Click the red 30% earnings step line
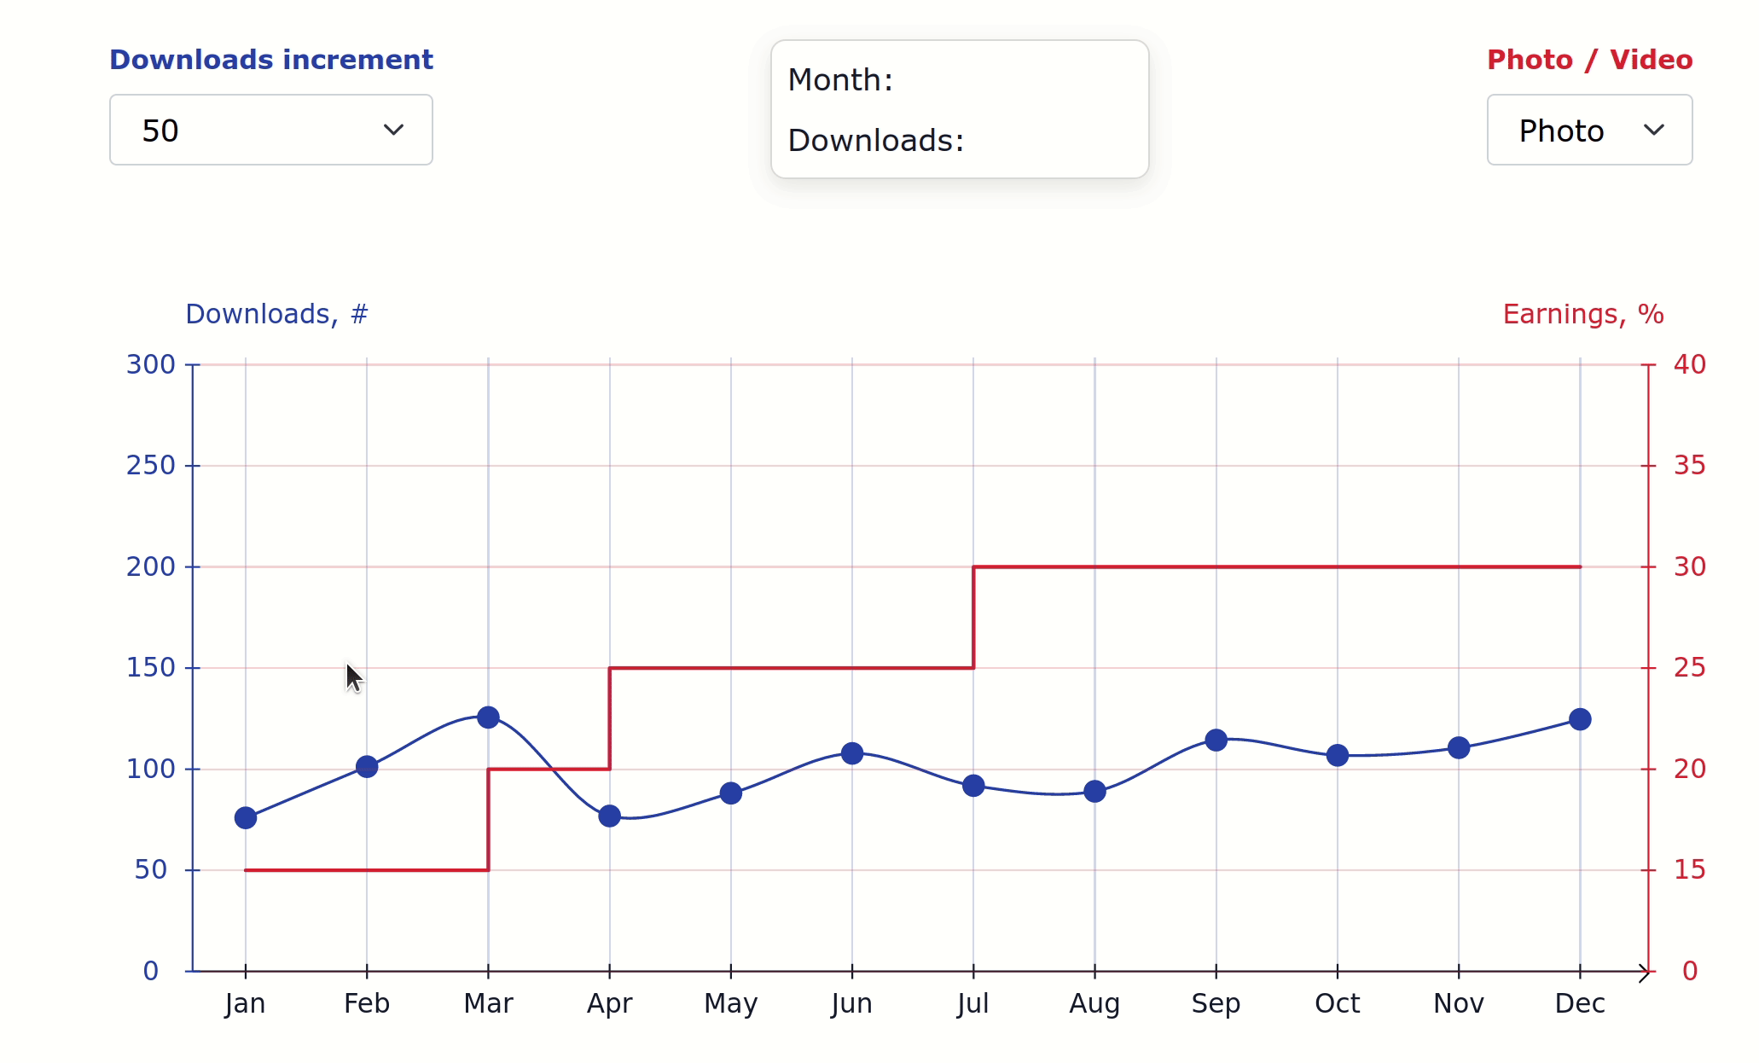The height and width of the screenshot is (1063, 1759). pyautogui.click(x=1280, y=566)
